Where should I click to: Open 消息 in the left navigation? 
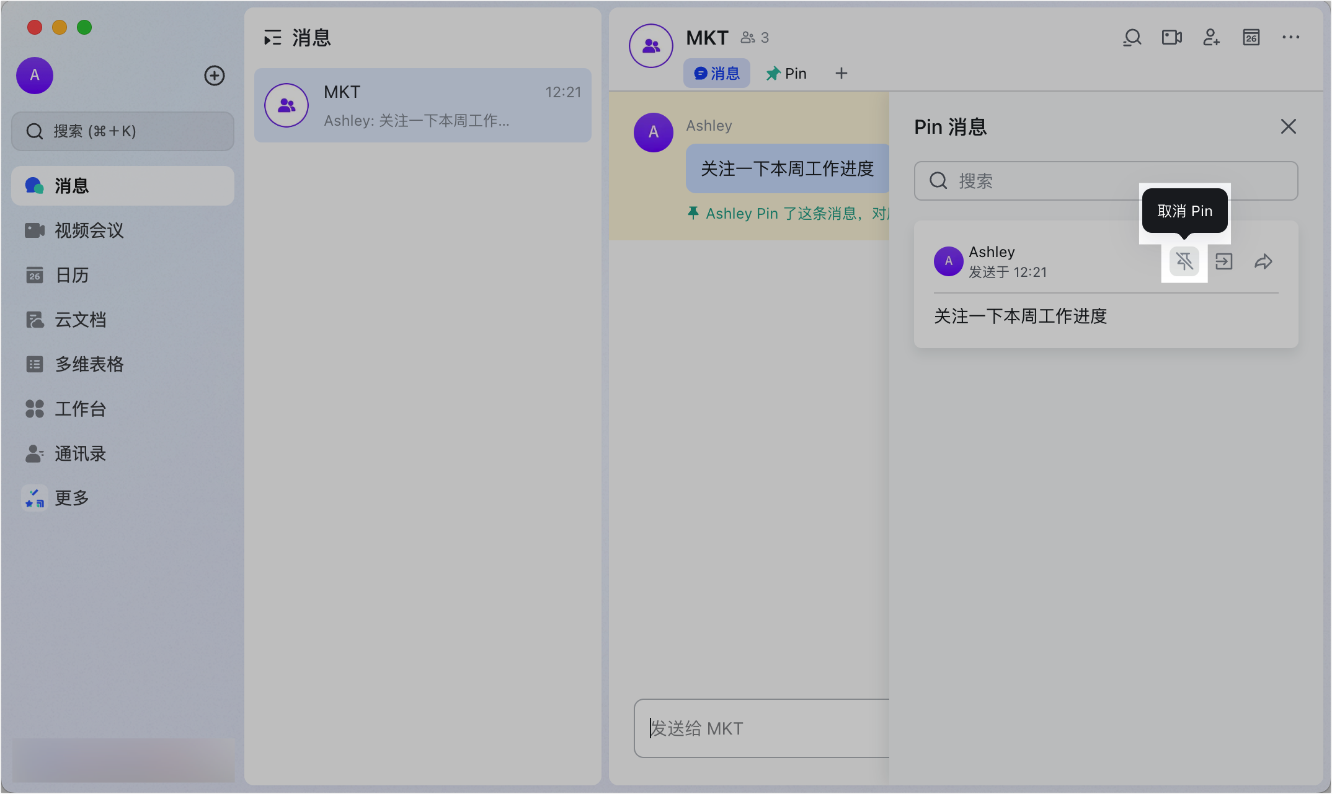pos(123,186)
